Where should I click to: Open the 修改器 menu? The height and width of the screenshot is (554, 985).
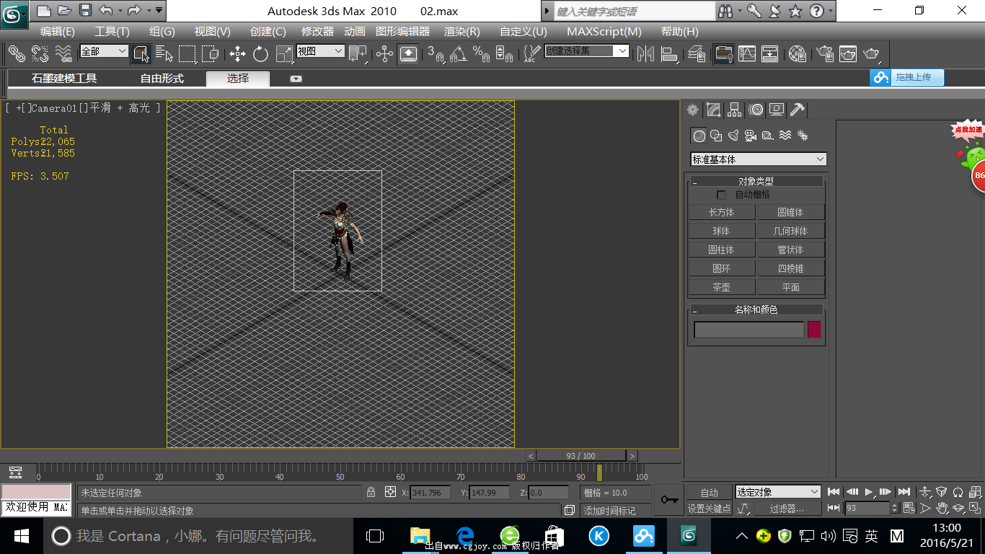coord(318,32)
